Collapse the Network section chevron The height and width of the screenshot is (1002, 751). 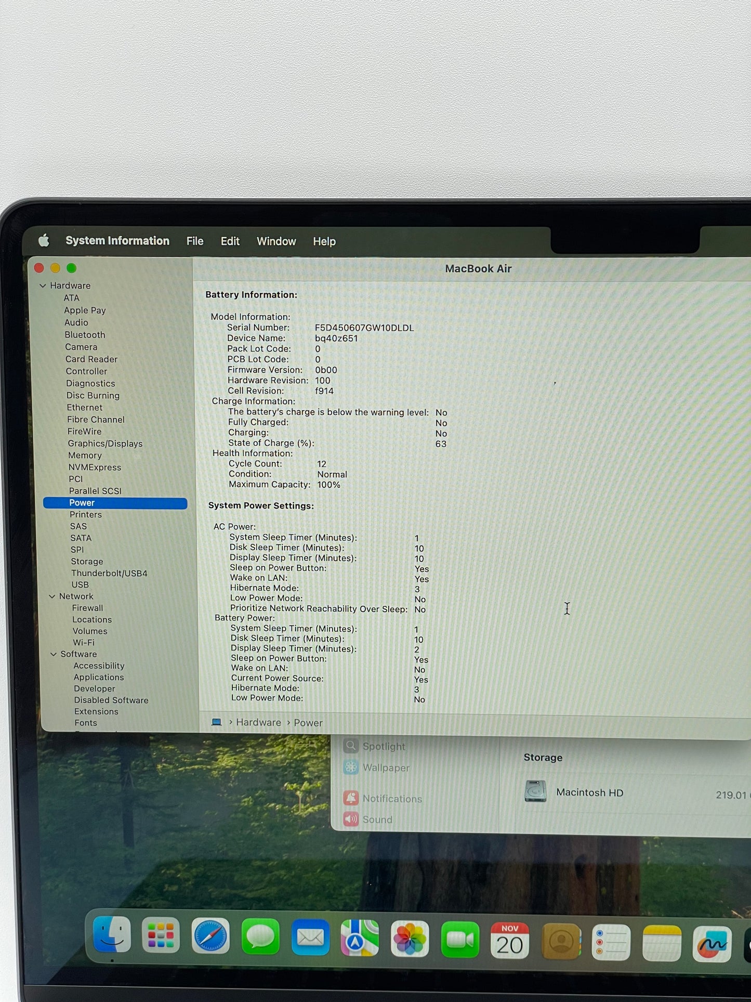(52, 596)
